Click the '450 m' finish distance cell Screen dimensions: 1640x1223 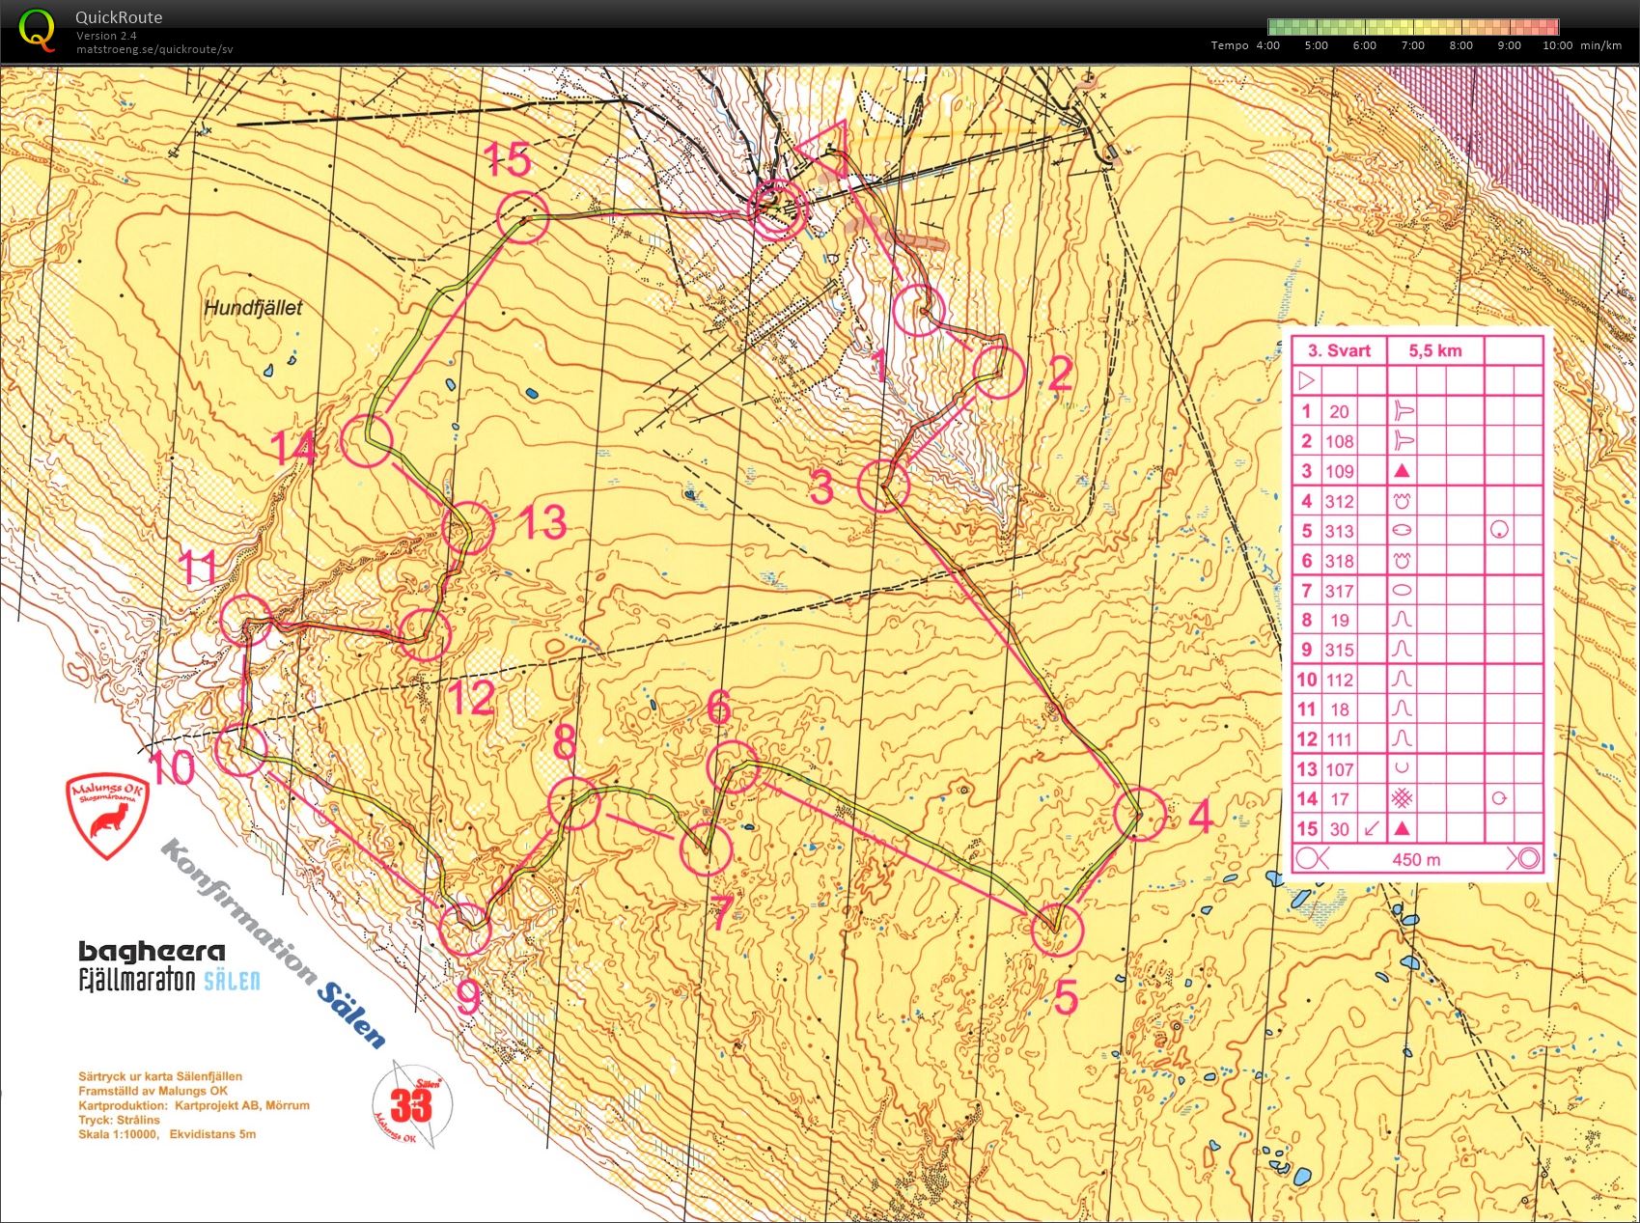tap(1415, 859)
